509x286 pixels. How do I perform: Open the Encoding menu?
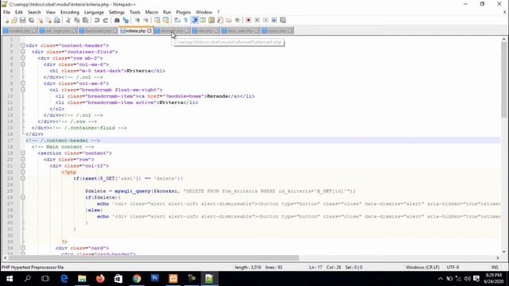tap(69, 13)
